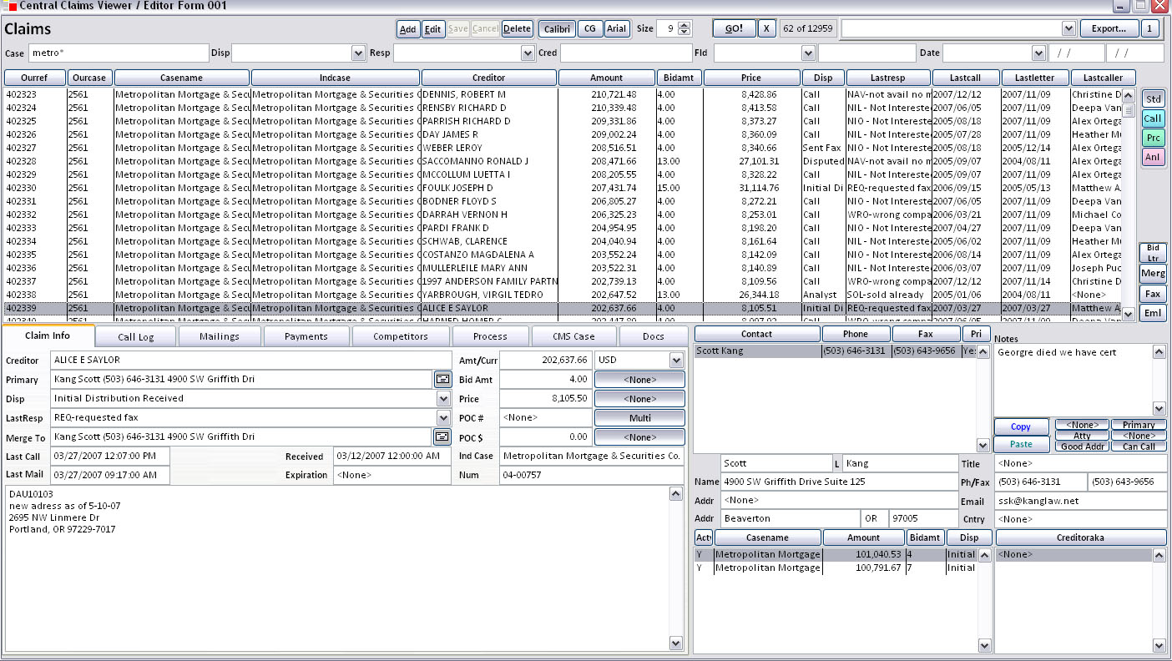
Task: Copy the contact with Copy button
Action: [x=1020, y=426]
